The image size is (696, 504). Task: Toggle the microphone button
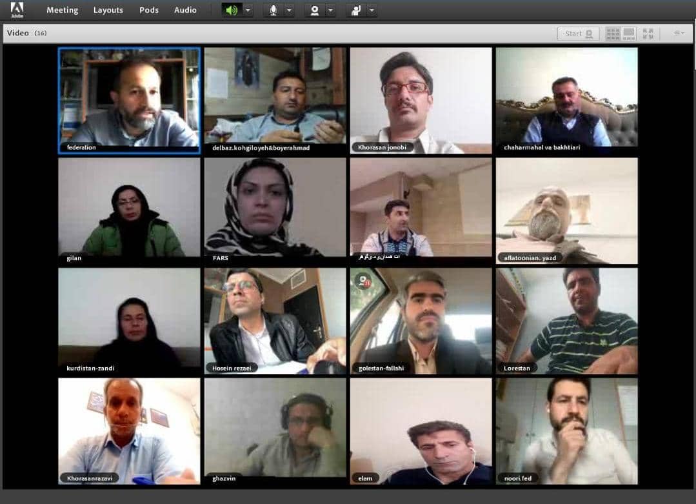tap(273, 10)
